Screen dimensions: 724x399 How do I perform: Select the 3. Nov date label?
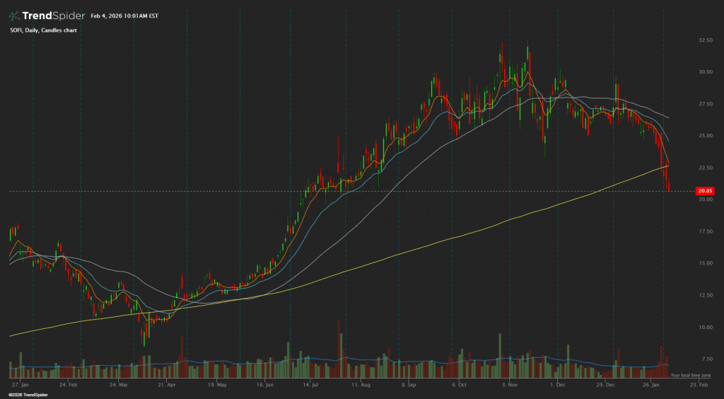[x=508, y=386]
